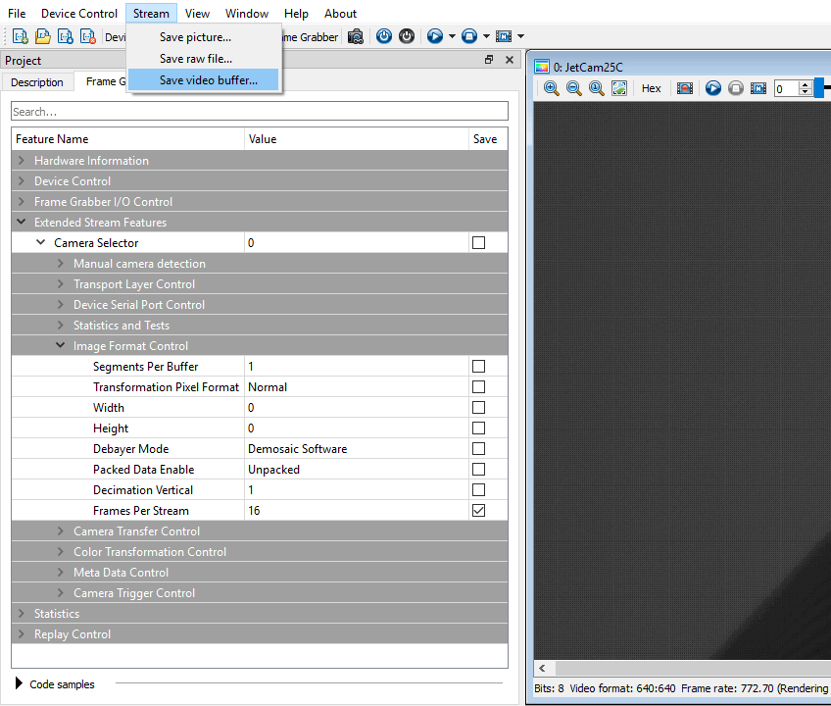Screen dimensions: 831x706
Task: Reset JetCam25C zoom to 1:1
Action: click(596, 88)
